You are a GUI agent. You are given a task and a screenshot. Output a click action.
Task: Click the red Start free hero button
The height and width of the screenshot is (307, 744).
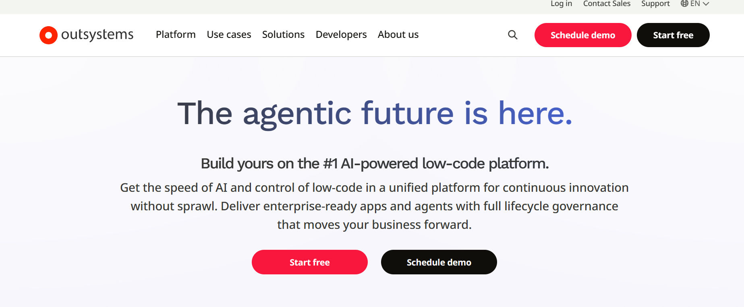(309, 262)
